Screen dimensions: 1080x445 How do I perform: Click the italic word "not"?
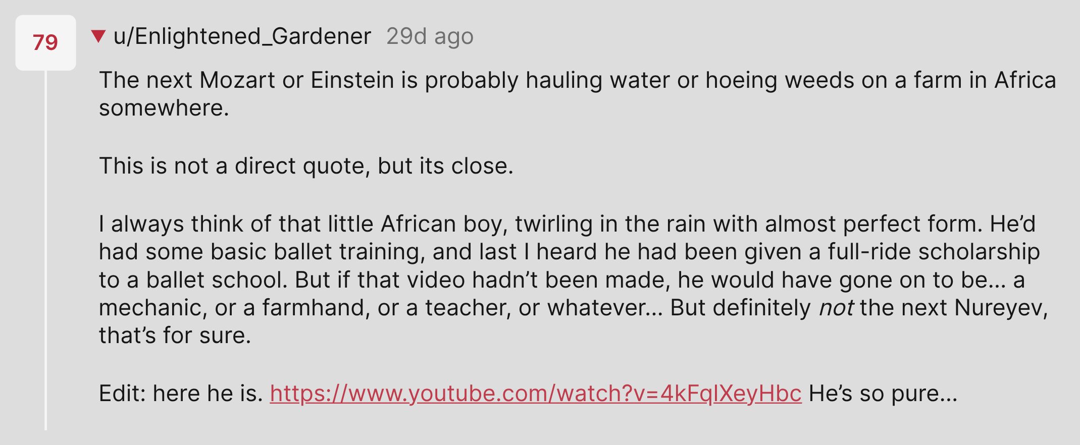pyautogui.click(x=836, y=308)
